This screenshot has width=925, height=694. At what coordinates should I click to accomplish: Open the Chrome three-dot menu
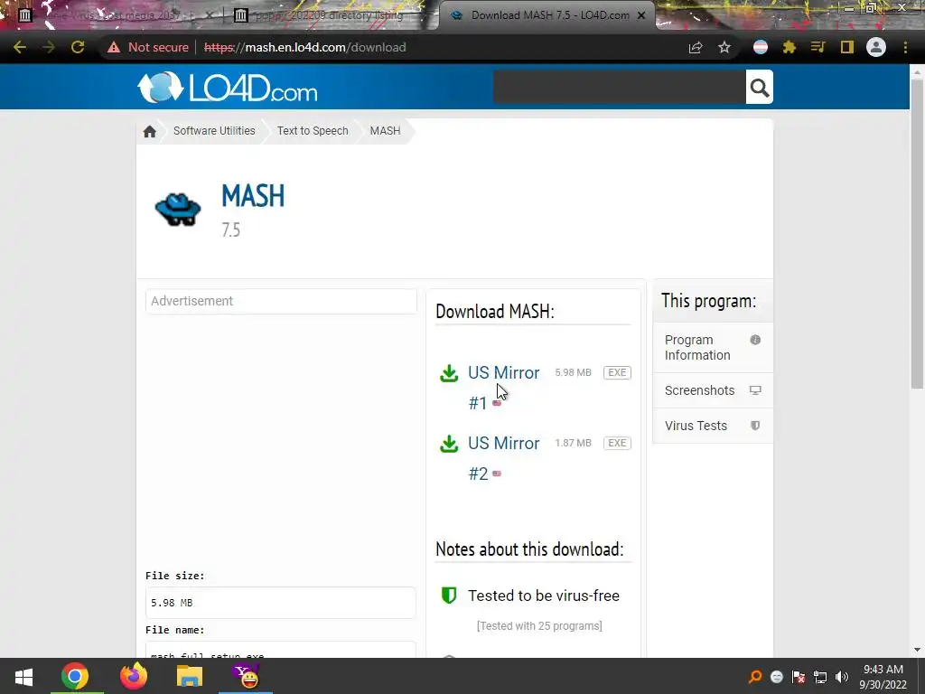pyautogui.click(x=905, y=47)
